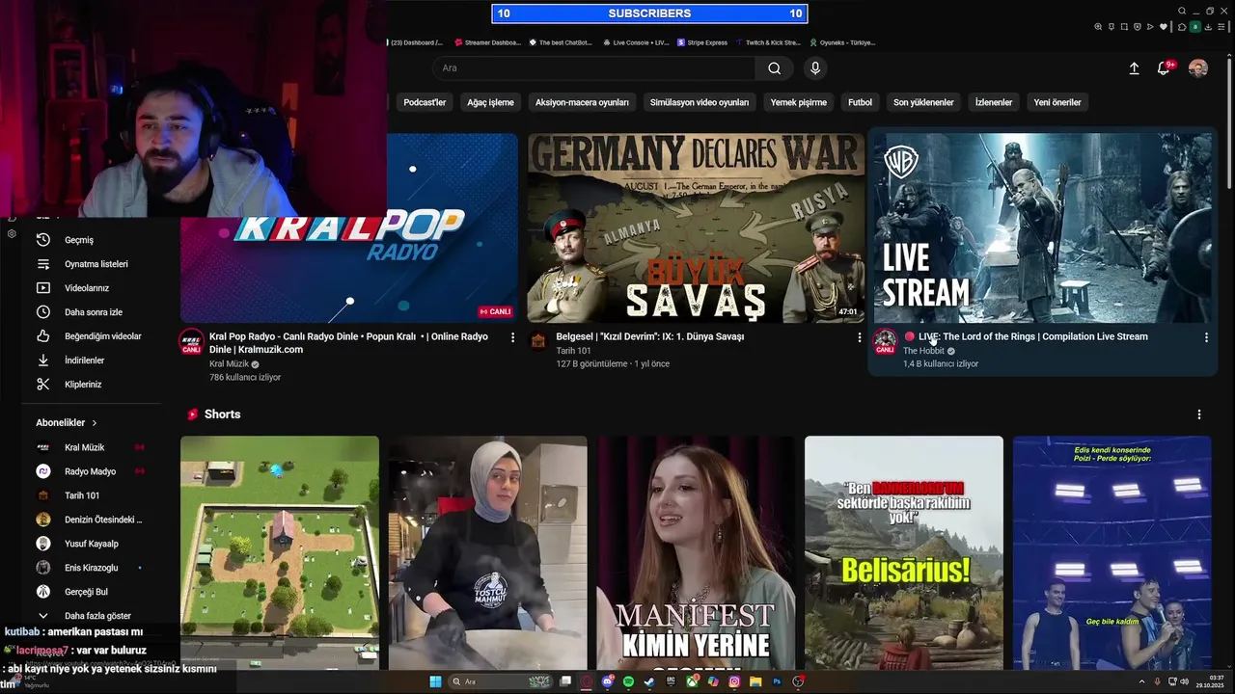Click the browser heart icon in the toolbar
The height and width of the screenshot is (694, 1235).
[x=1164, y=26]
